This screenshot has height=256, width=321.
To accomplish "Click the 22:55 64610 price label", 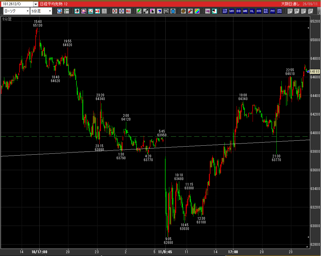I will tap(290, 72).
